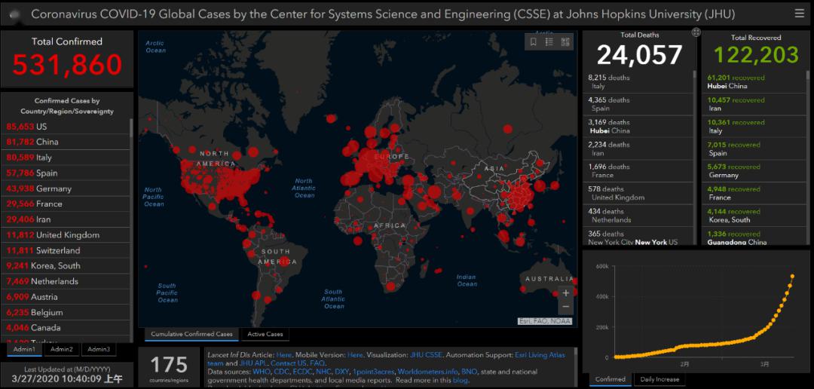Zoom in on the map with plus
Viewport: 814px width, 389px height.
coord(566,293)
